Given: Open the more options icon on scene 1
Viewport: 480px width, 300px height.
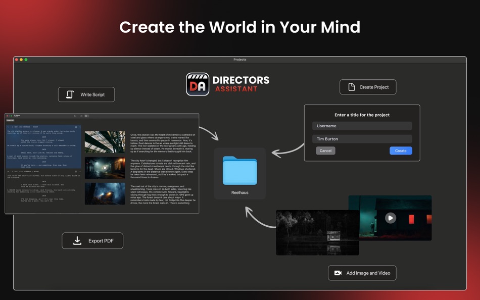Looking at the screenshot, I should coord(80,127).
